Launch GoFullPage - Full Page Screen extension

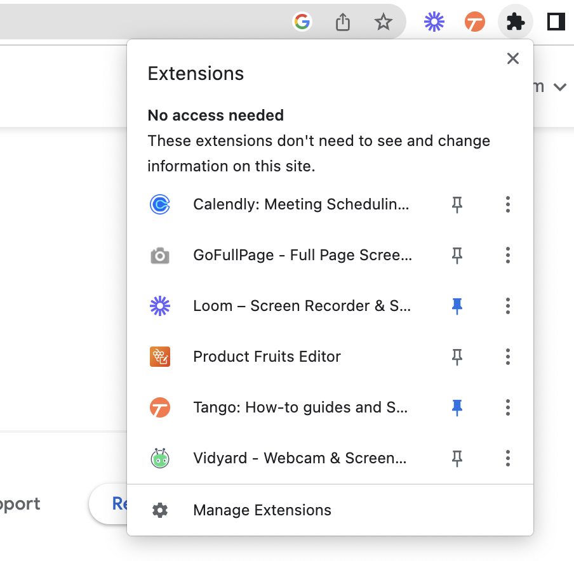tap(302, 255)
